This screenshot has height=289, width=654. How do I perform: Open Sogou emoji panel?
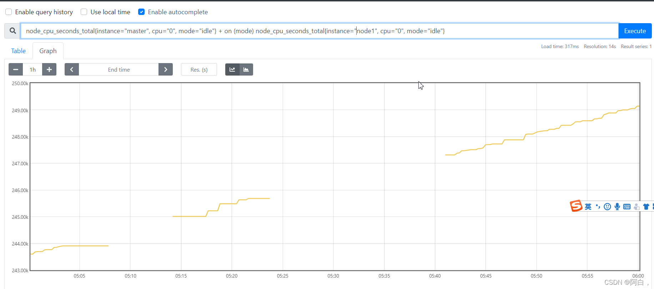pyautogui.click(x=607, y=207)
